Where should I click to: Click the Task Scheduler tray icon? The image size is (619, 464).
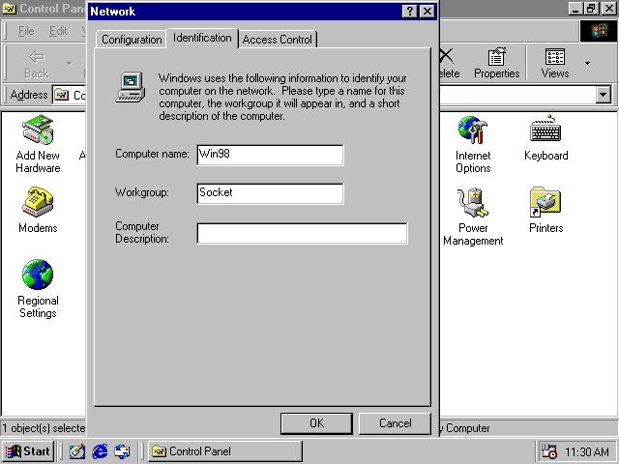pos(548,451)
